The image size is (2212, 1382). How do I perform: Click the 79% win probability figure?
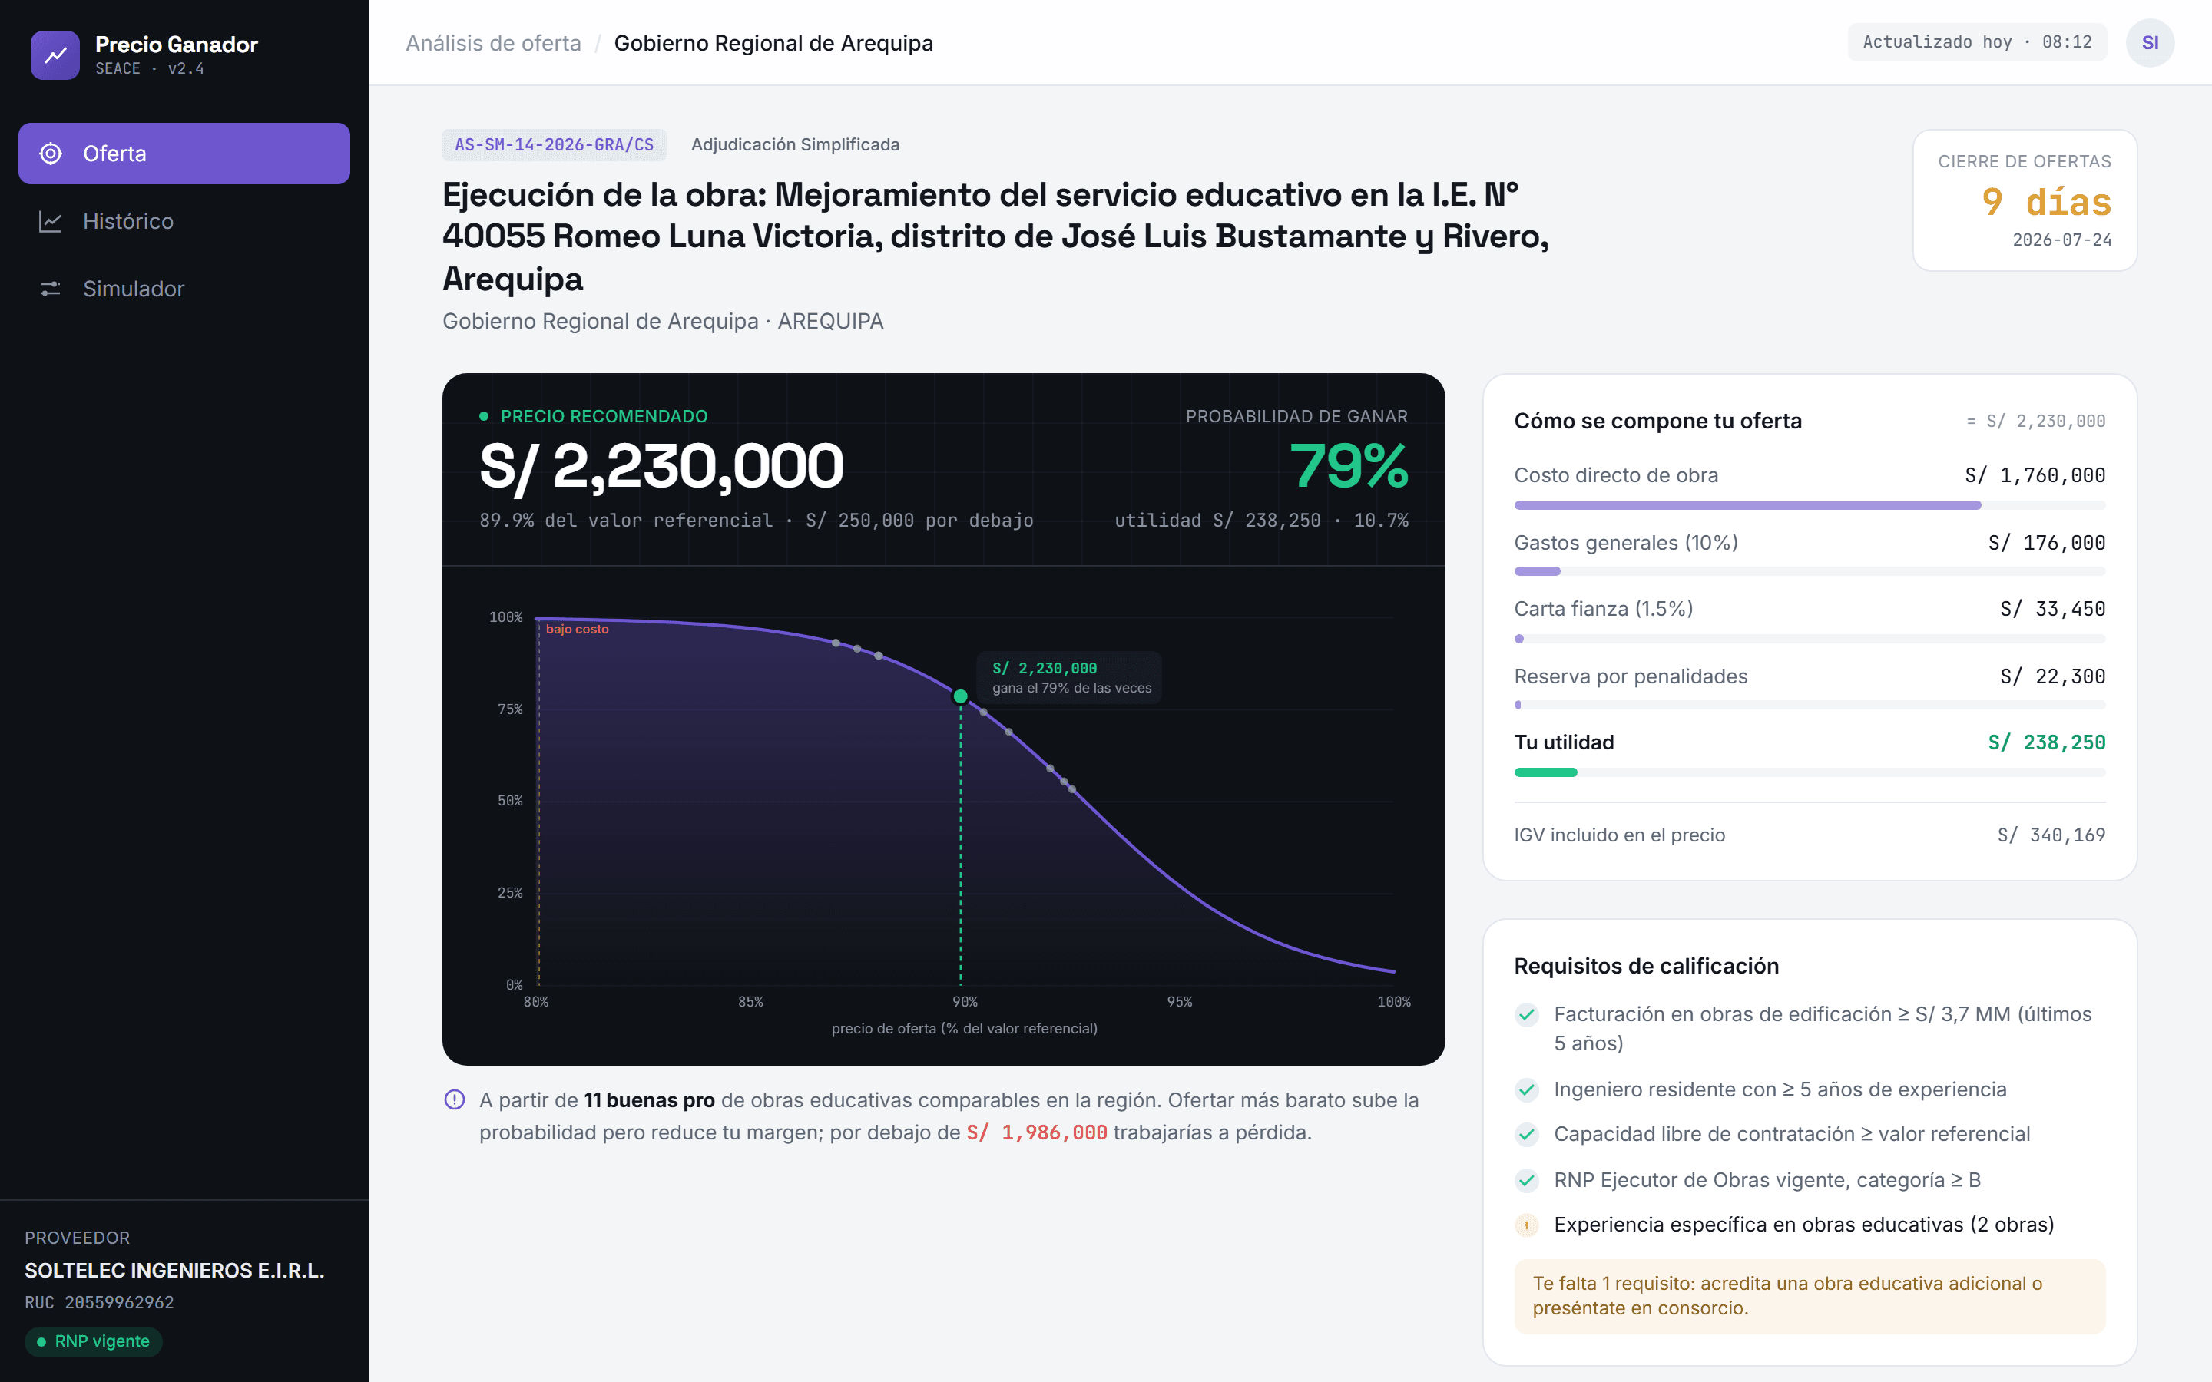[x=1348, y=466]
